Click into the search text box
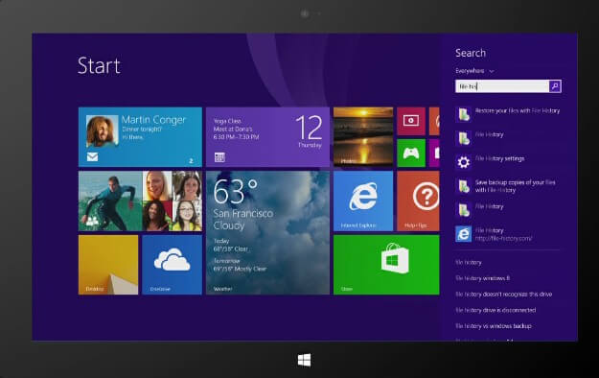This screenshot has height=378, width=599. (x=502, y=86)
